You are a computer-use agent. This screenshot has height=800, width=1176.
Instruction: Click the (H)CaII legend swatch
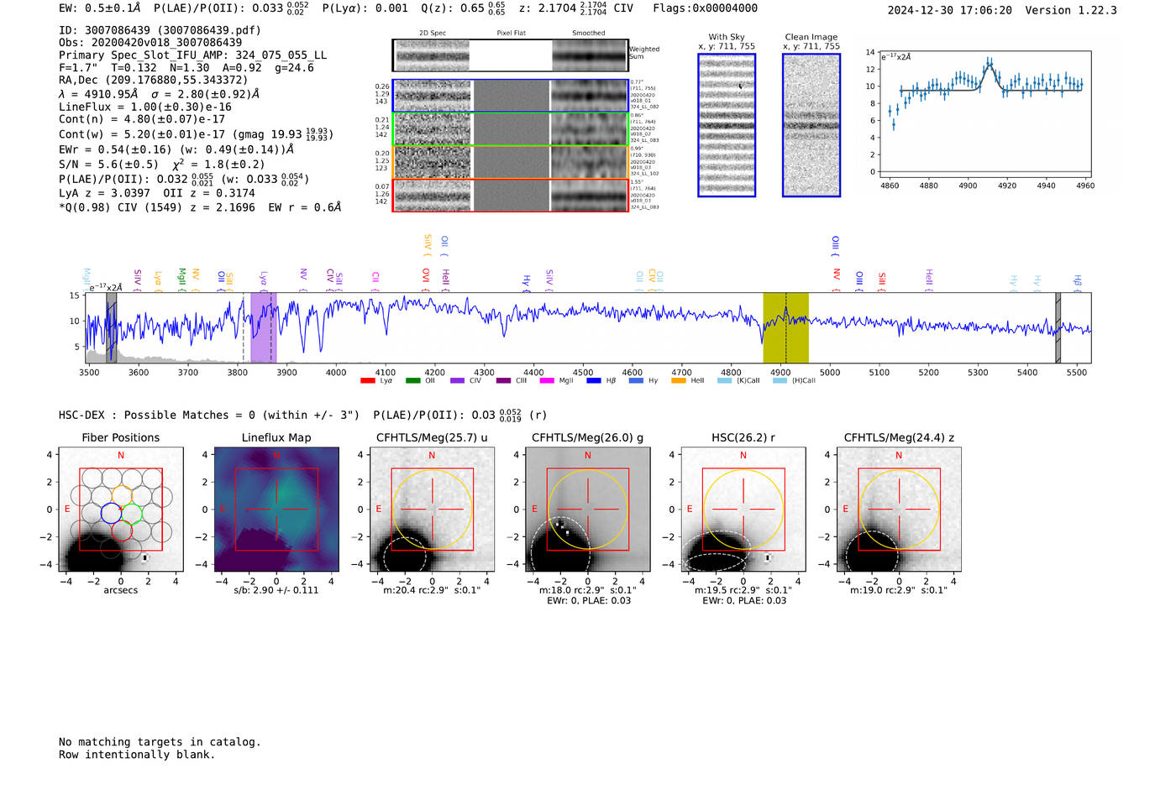tap(780, 381)
